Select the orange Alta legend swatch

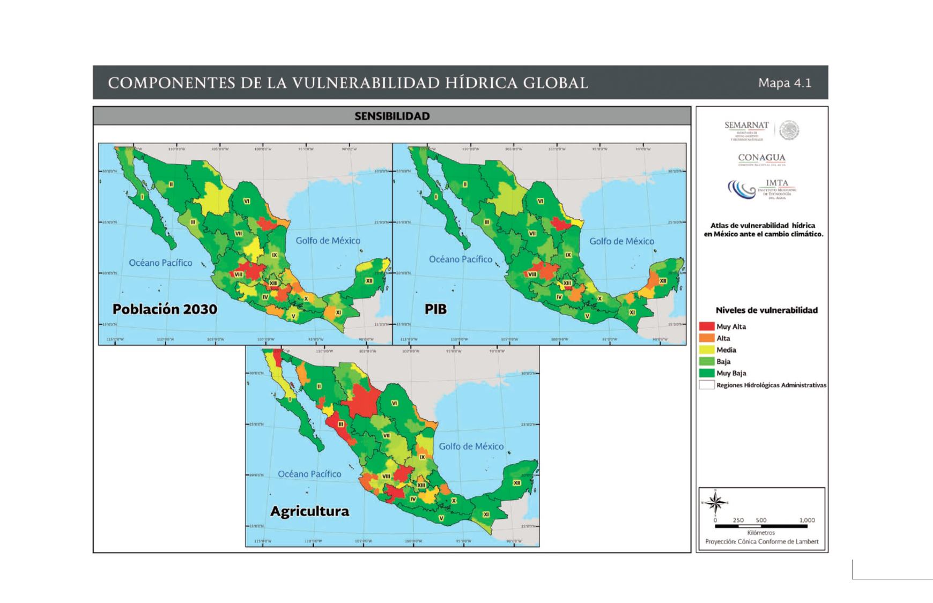pyautogui.click(x=707, y=338)
